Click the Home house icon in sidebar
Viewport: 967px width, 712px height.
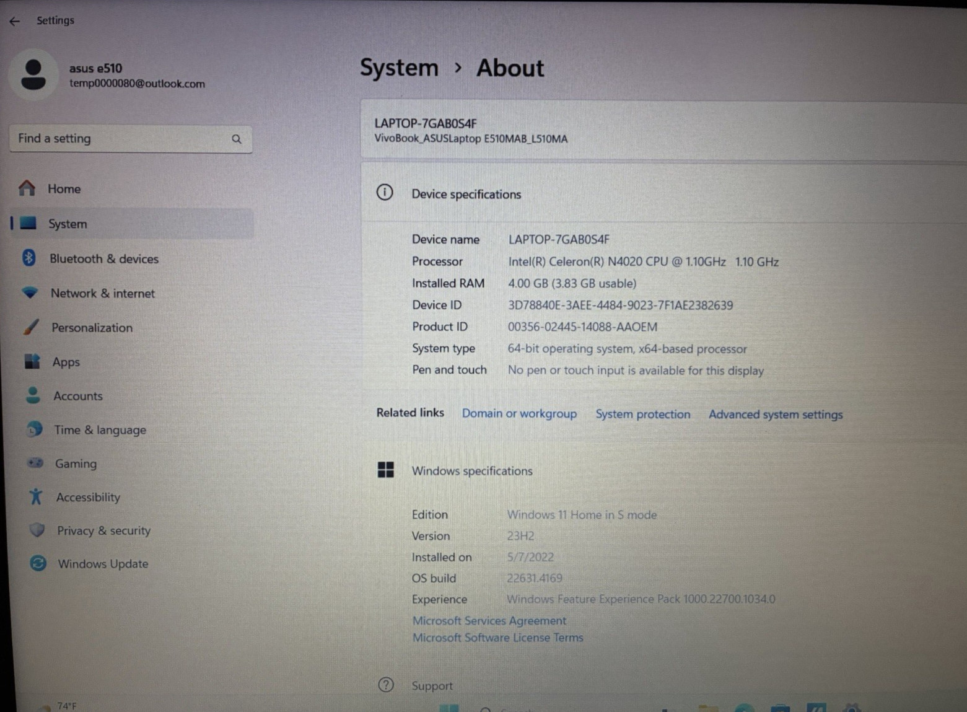(27, 188)
